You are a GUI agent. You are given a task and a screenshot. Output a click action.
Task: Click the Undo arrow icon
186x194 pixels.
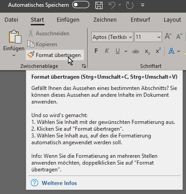click(x=112, y=5)
